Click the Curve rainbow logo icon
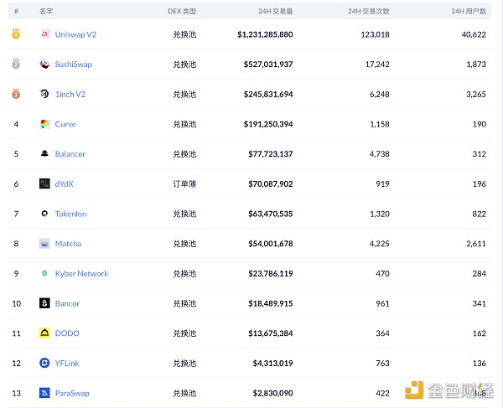This screenshot has height=408, width=503. pyautogui.click(x=44, y=124)
